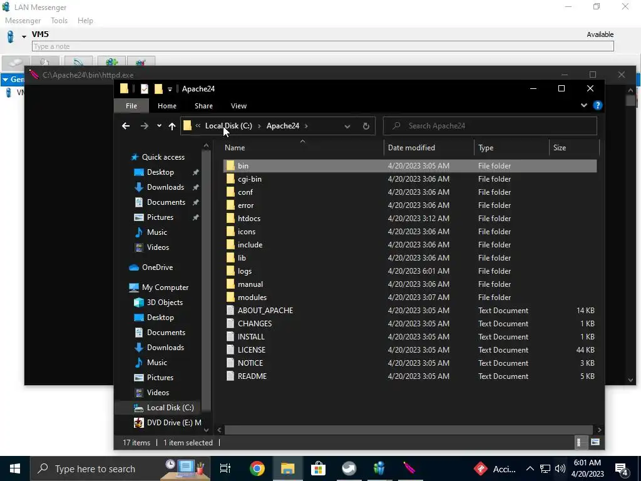This screenshot has width=641, height=481.
Task: Open the Share ribbon tab
Action: click(x=203, y=106)
